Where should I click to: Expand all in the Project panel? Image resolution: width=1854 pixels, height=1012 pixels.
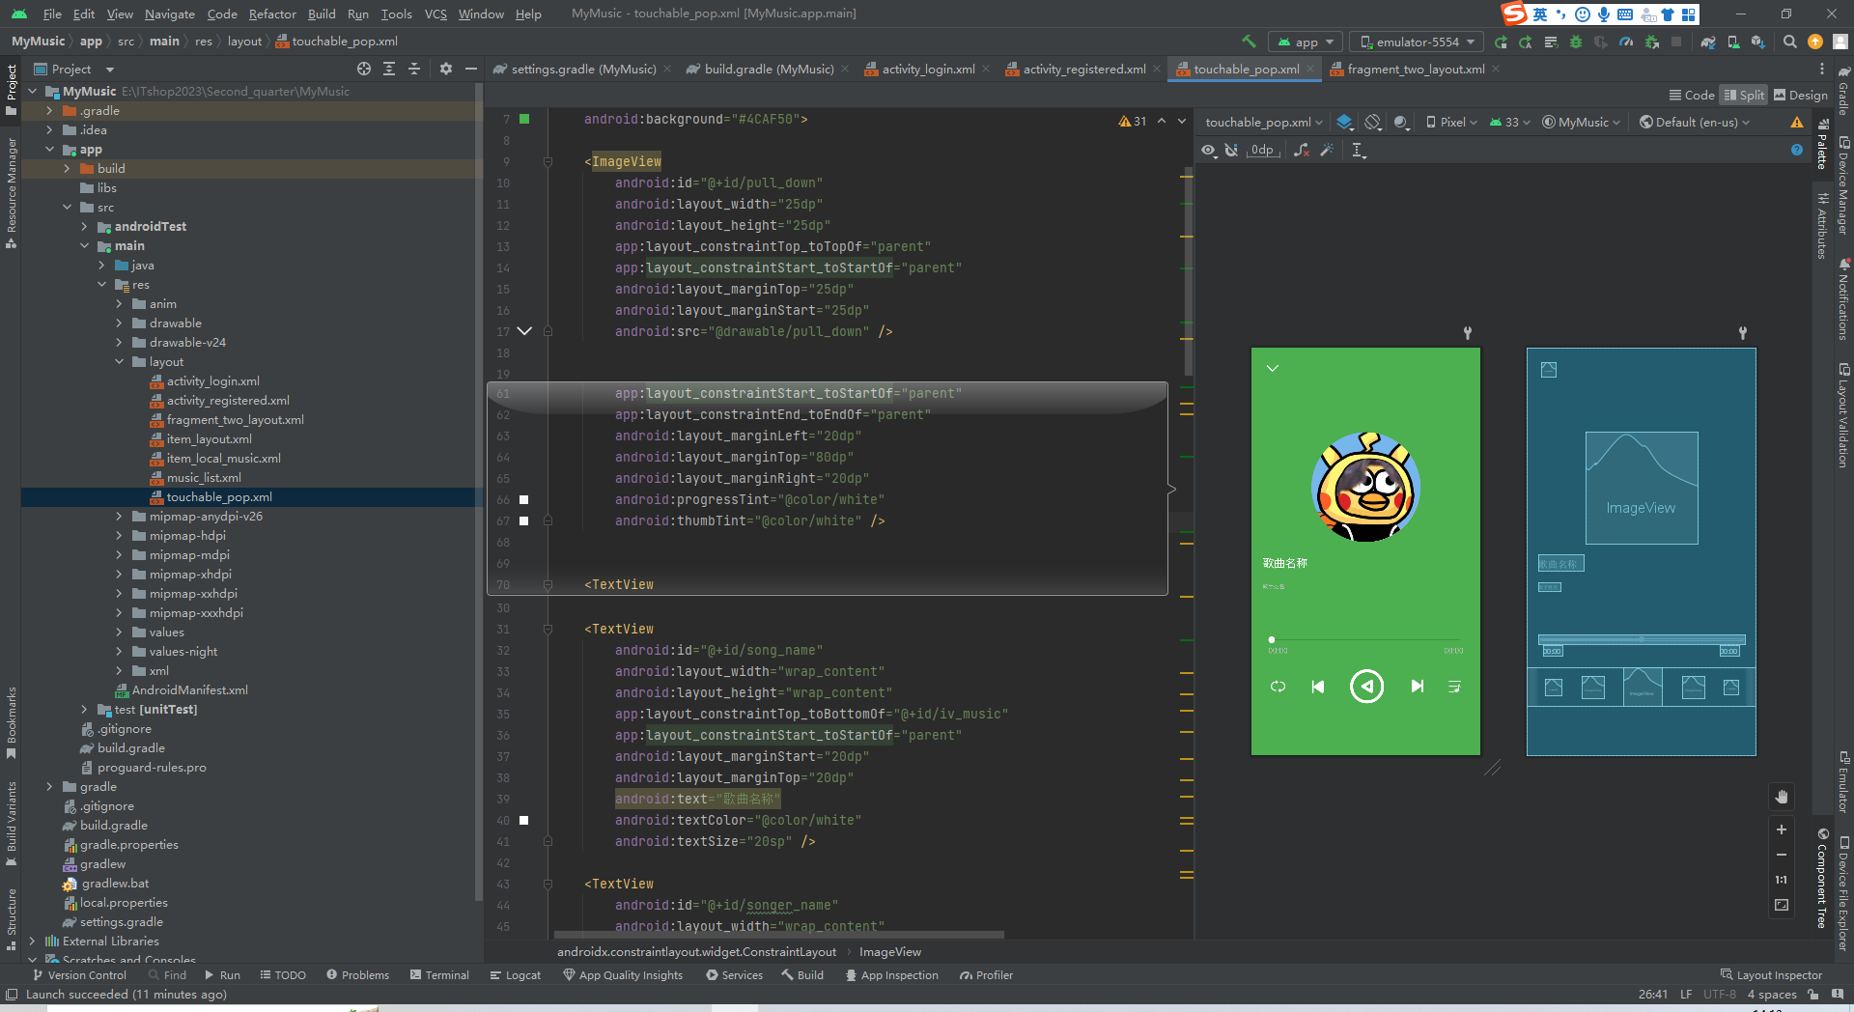click(389, 69)
